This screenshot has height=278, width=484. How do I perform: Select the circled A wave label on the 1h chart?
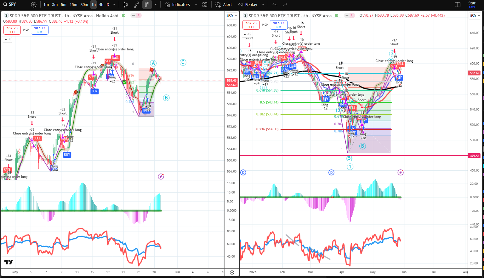pyautogui.click(x=153, y=63)
